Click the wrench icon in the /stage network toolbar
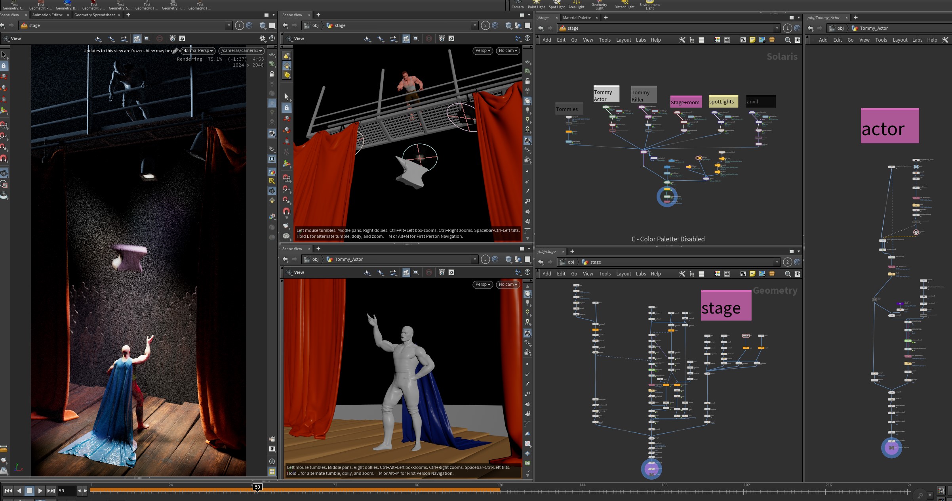This screenshot has height=501, width=952. pos(682,40)
